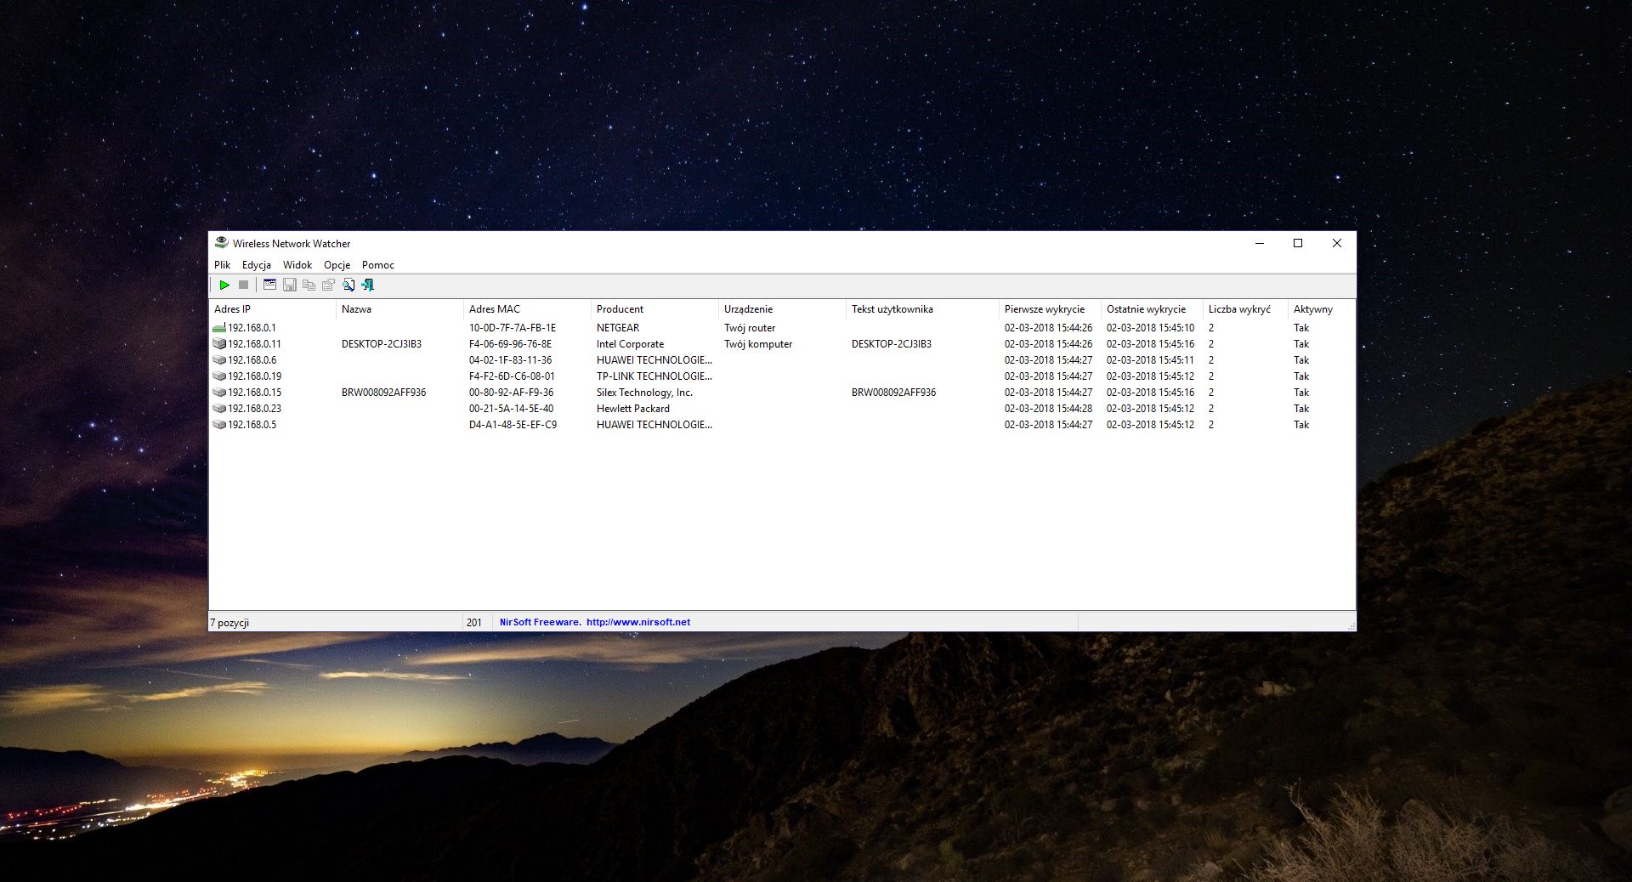This screenshot has height=882, width=1632.
Task: Click the find magnifier icon in the toolbar
Action: [x=348, y=286]
